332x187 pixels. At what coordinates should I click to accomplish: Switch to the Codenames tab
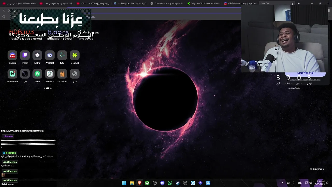click(x=167, y=3)
